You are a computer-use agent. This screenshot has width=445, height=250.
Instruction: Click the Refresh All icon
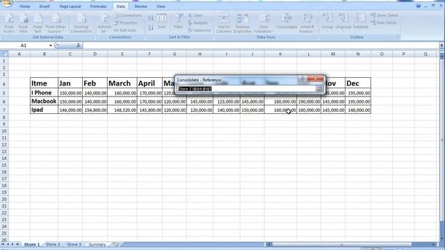click(x=104, y=23)
